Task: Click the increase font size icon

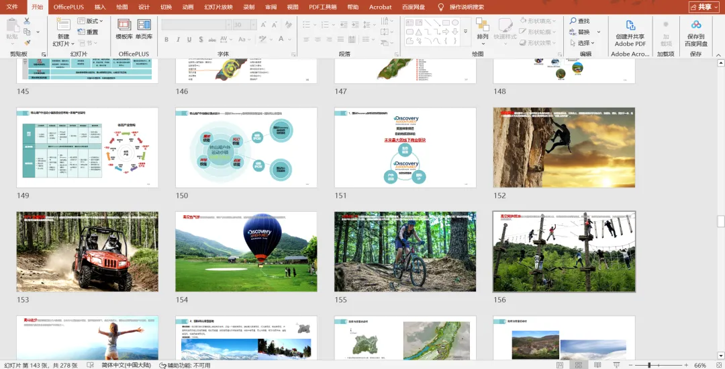Action: pyautogui.click(x=263, y=25)
